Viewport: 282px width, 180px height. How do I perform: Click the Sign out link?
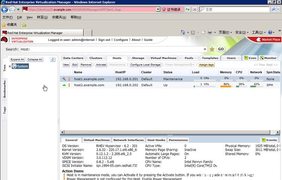[x=104, y=40]
